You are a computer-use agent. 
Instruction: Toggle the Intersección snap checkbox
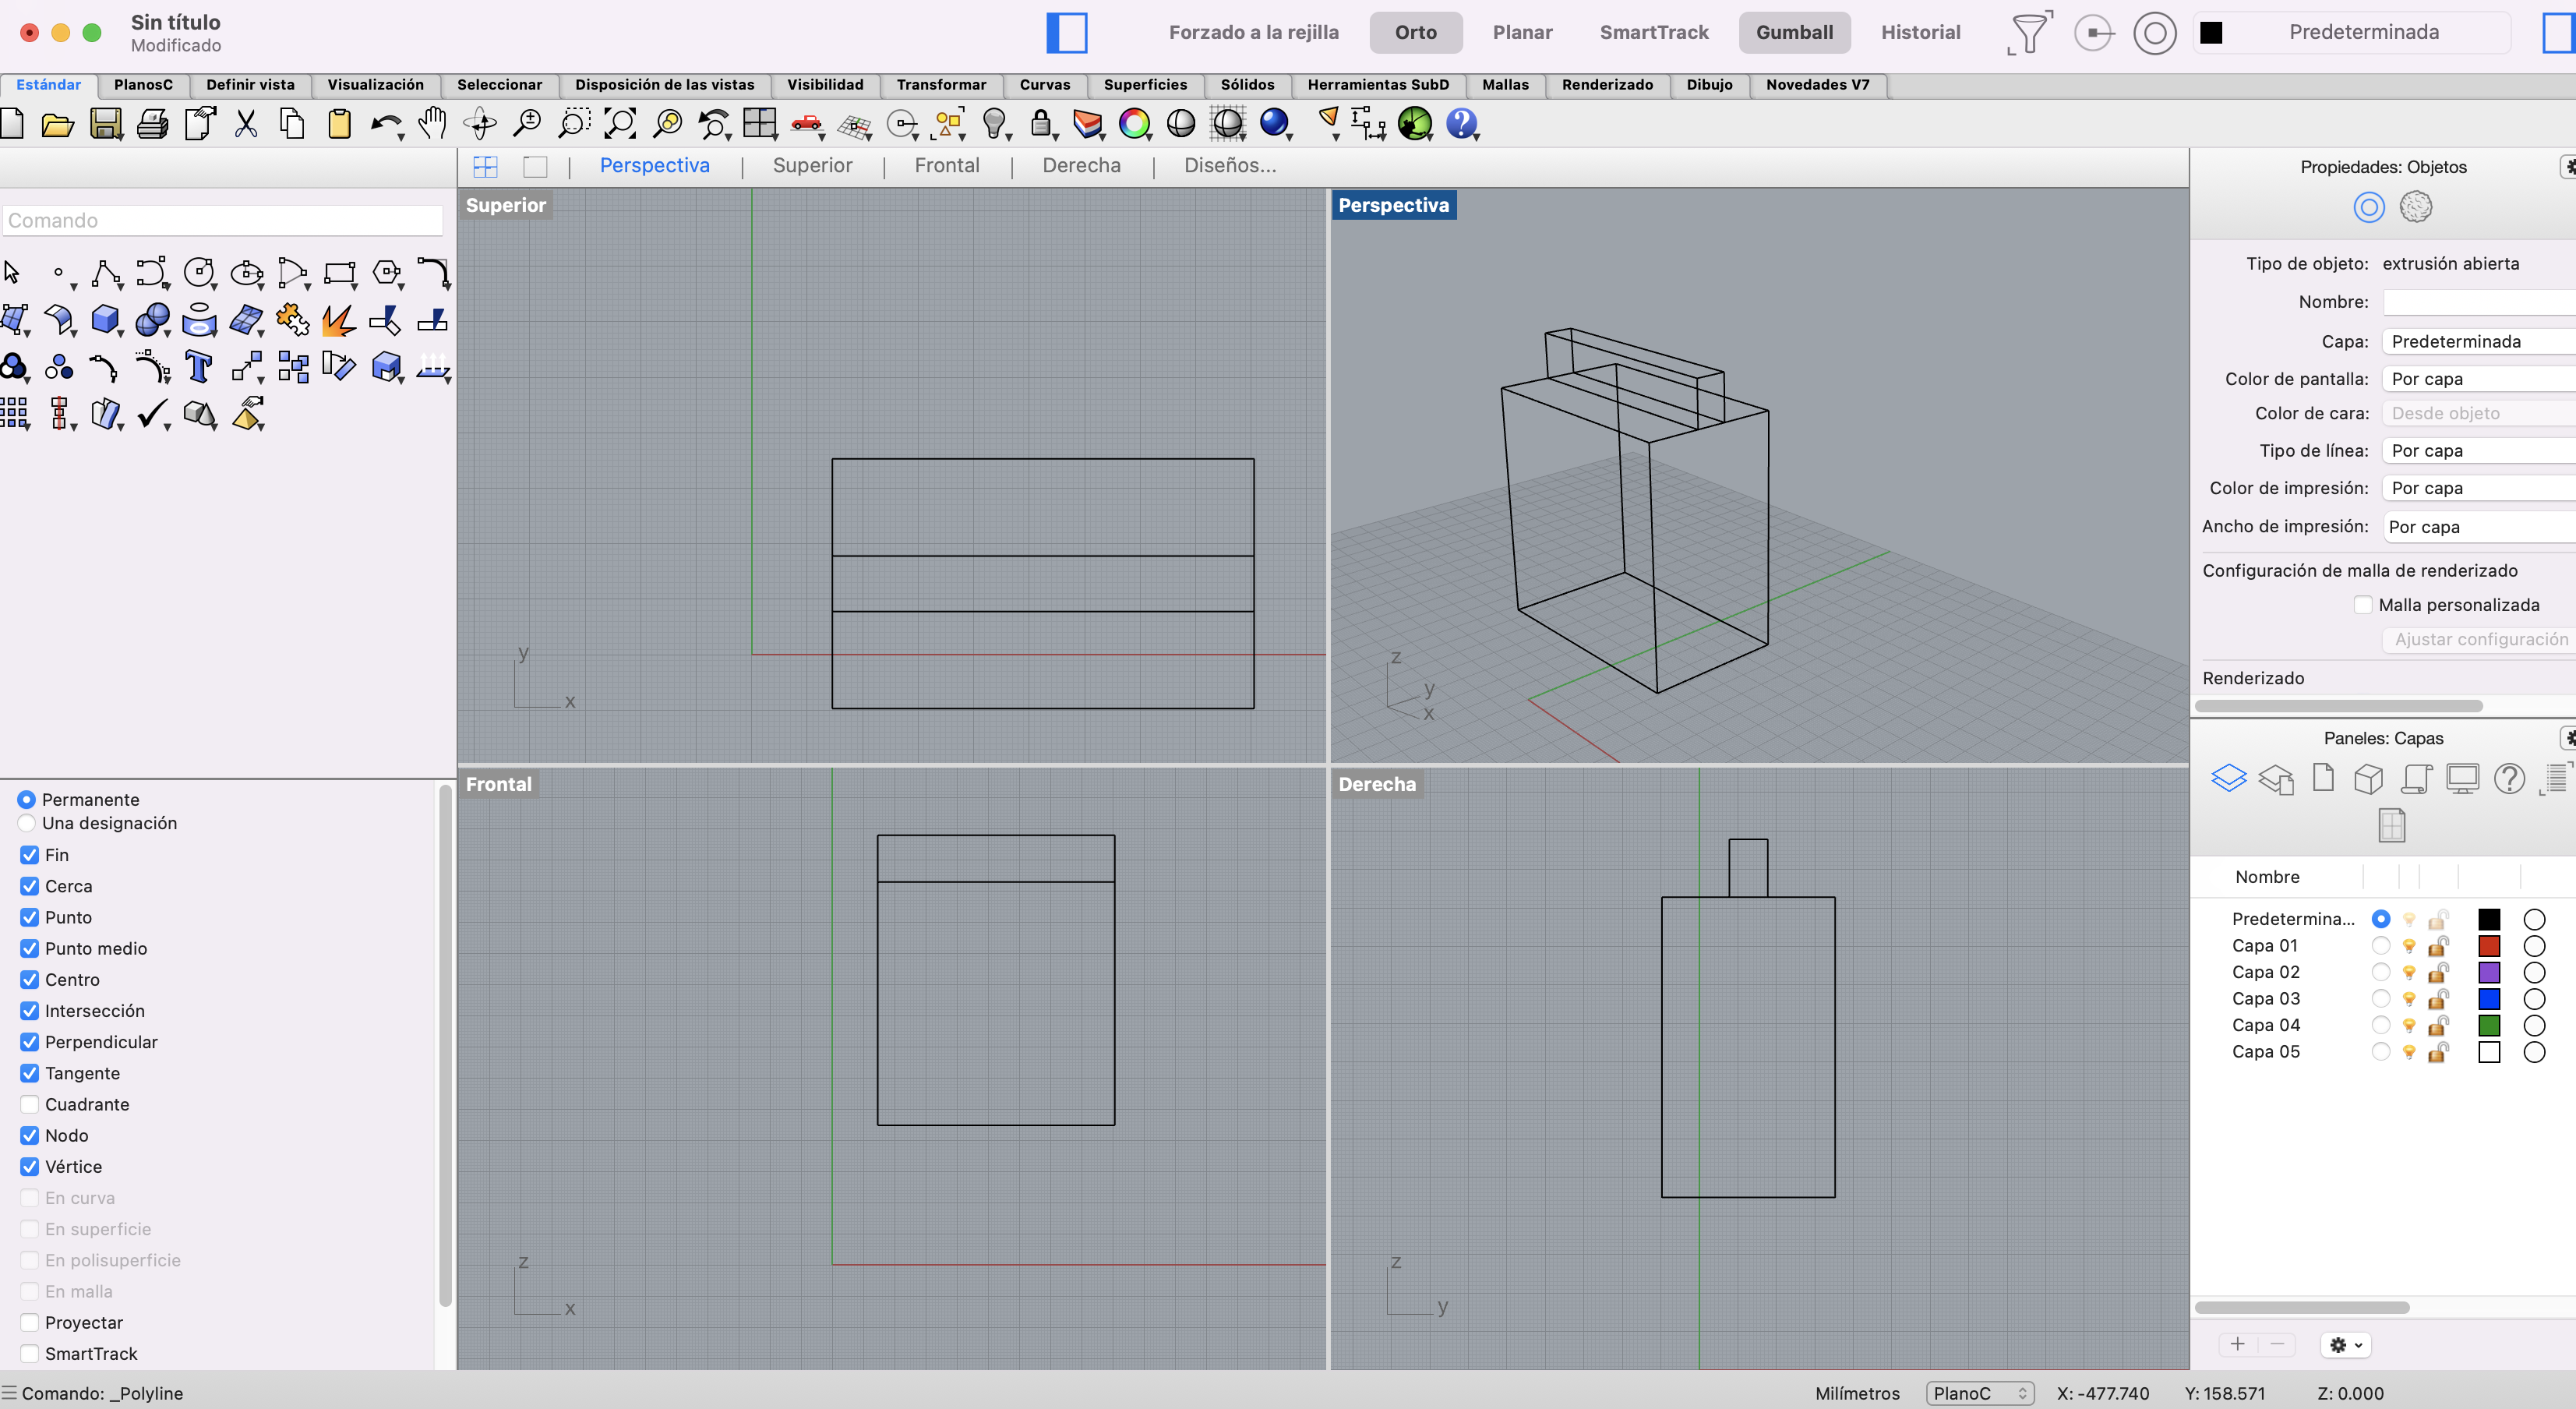(x=30, y=1010)
